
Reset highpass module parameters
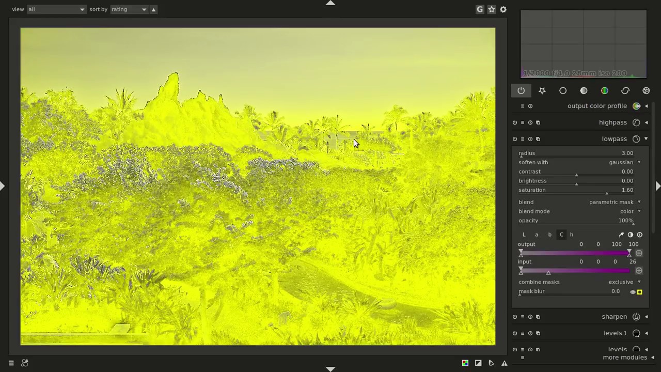530,122
